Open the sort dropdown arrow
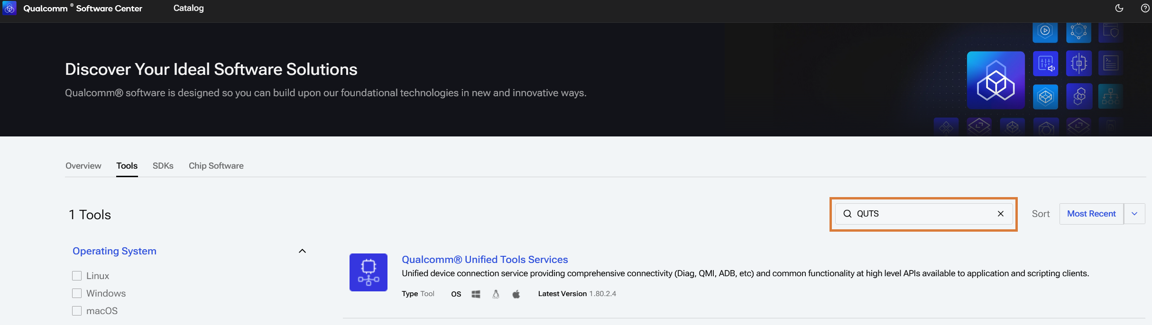Image resolution: width=1152 pixels, height=325 pixels. click(x=1134, y=214)
